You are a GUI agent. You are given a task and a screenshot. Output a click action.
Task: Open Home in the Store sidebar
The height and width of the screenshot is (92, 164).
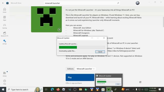5,10
